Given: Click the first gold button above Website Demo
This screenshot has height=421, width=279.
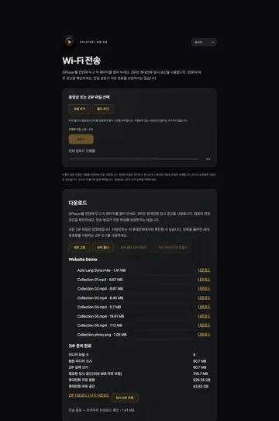Looking at the screenshot, I should click(79, 247).
